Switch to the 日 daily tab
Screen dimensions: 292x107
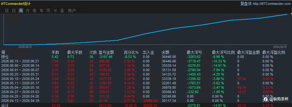tap(14, 11)
